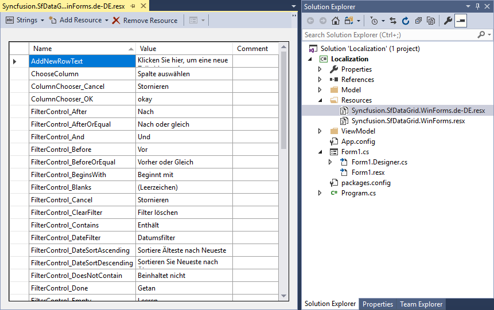Click the Refresh icon in Solution Explorer

(406, 21)
